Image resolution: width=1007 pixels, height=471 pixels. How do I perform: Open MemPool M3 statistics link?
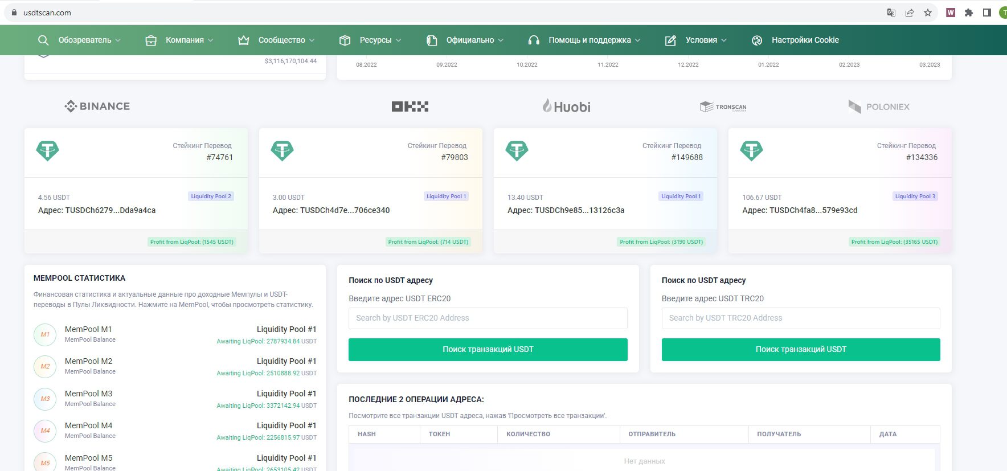tap(88, 394)
